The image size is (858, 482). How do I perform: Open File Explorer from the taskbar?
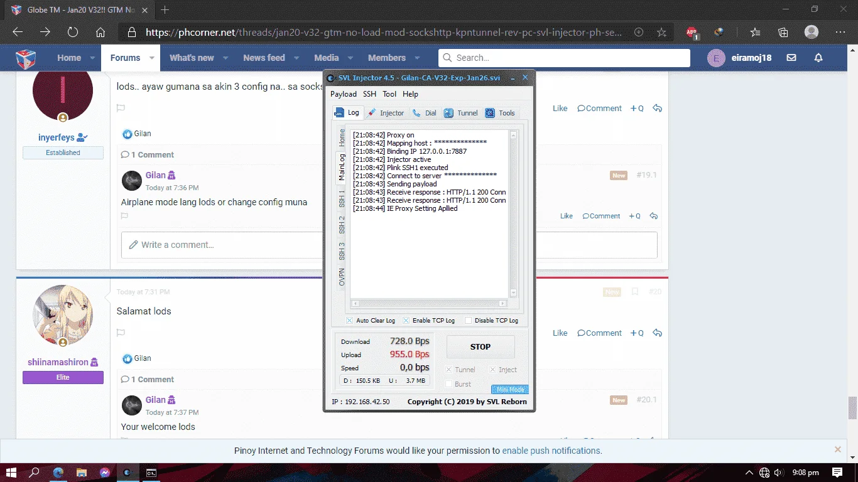tap(81, 472)
